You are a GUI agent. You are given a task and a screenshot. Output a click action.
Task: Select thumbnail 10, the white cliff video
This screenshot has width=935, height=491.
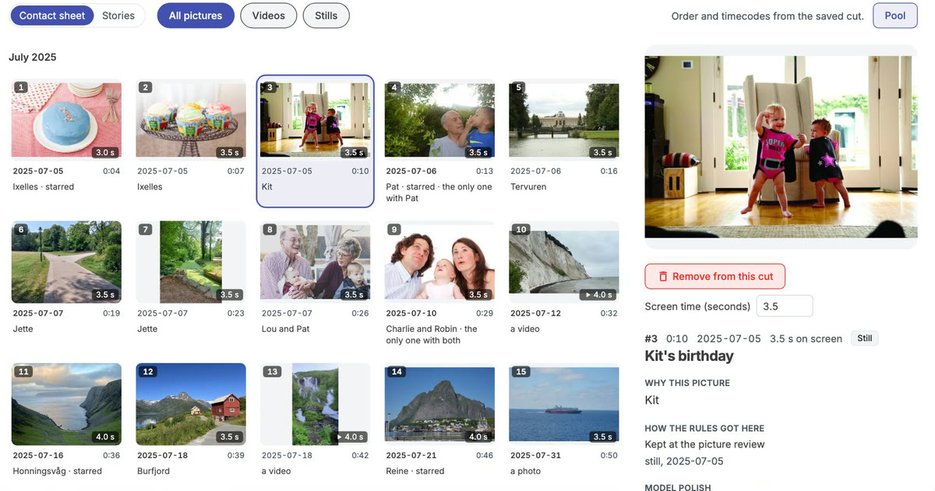(x=564, y=262)
